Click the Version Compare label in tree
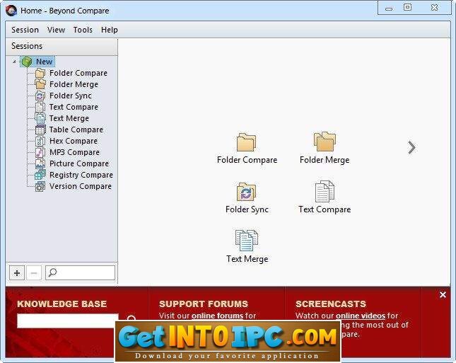 [x=81, y=186]
